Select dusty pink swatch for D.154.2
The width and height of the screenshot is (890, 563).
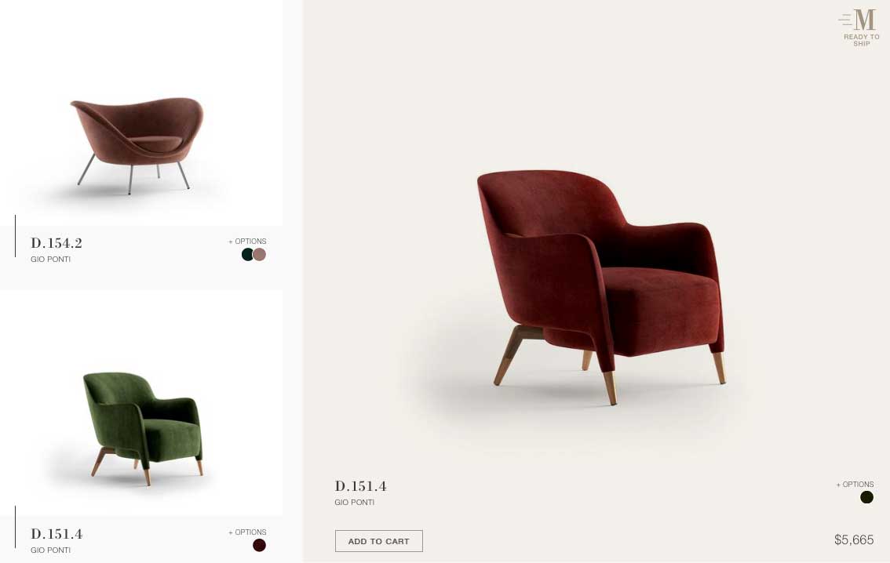[x=260, y=255]
